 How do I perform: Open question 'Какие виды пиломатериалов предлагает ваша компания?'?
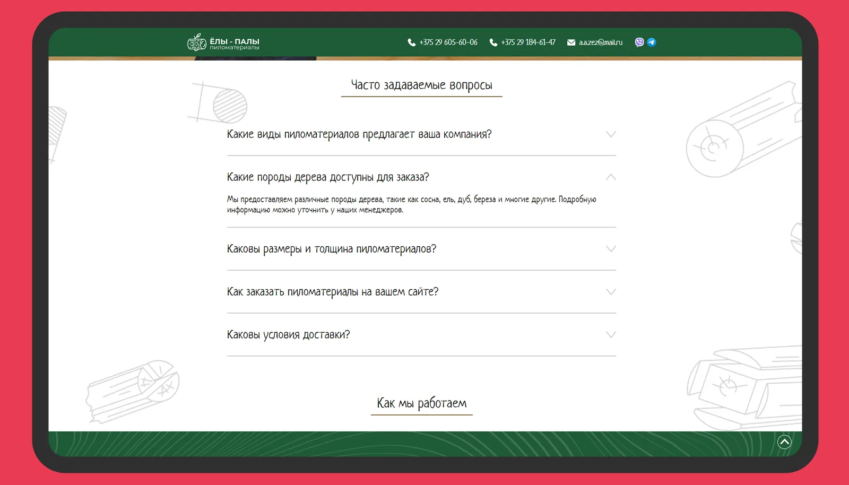click(x=359, y=134)
